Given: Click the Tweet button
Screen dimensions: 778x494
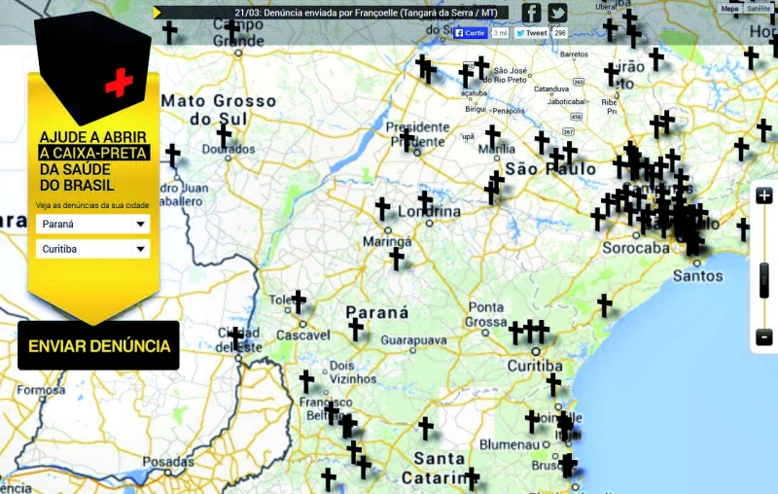Looking at the screenshot, I should click(x=531, y=33).
